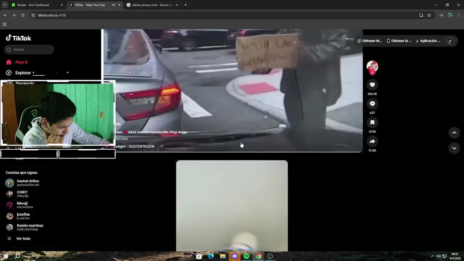
Task: Open the comments on the video
Action: coord(372,104)
